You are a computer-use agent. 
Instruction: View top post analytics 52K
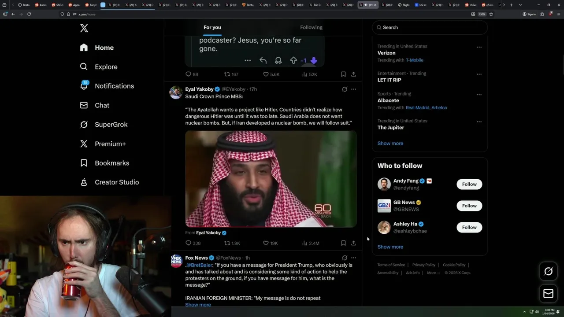(309, 74)
